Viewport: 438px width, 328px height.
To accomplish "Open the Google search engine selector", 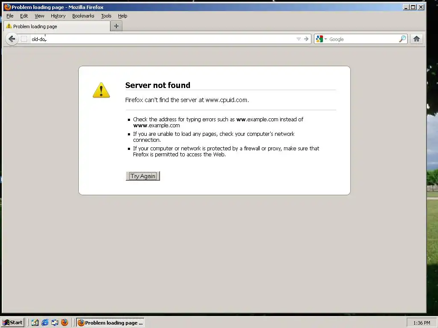I will [x=321, y=39].
